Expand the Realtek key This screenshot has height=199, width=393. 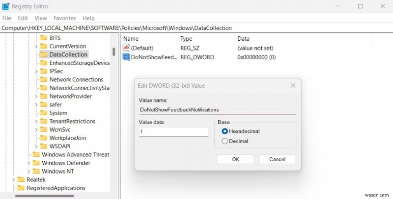pos(13,179)
